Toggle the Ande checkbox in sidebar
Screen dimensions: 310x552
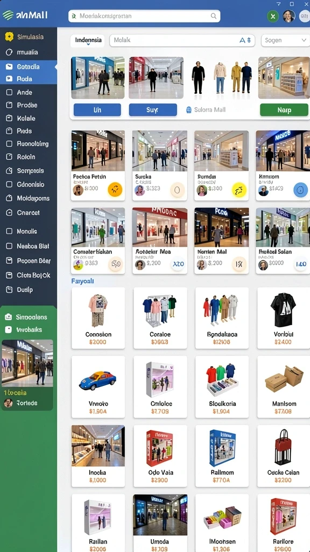coord(10,92)
